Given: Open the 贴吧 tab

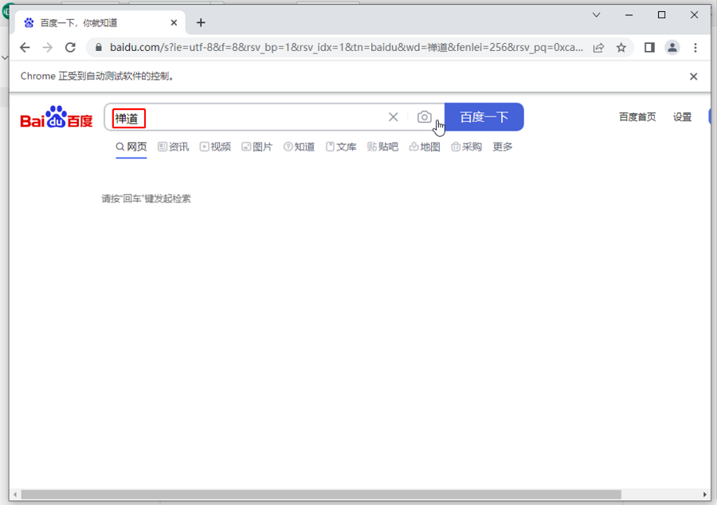Looking at the screenshot, I should tap(382, 147).
